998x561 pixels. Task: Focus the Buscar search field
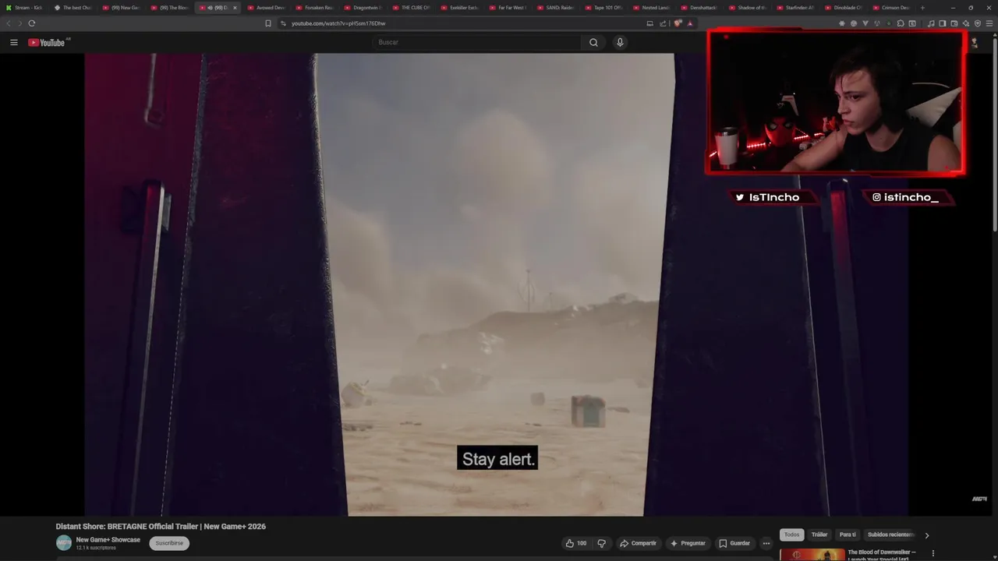click(x=477, y=42)
